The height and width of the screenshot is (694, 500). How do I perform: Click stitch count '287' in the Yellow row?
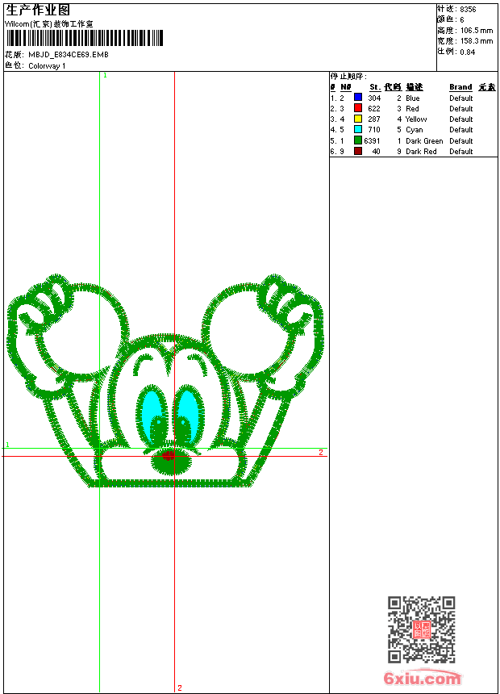coord(374,119)
